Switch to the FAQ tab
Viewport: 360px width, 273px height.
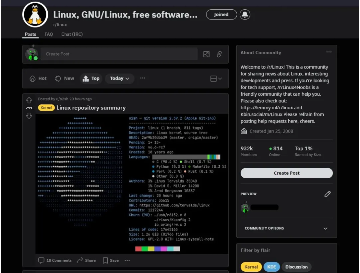click(x=48, y=34)
